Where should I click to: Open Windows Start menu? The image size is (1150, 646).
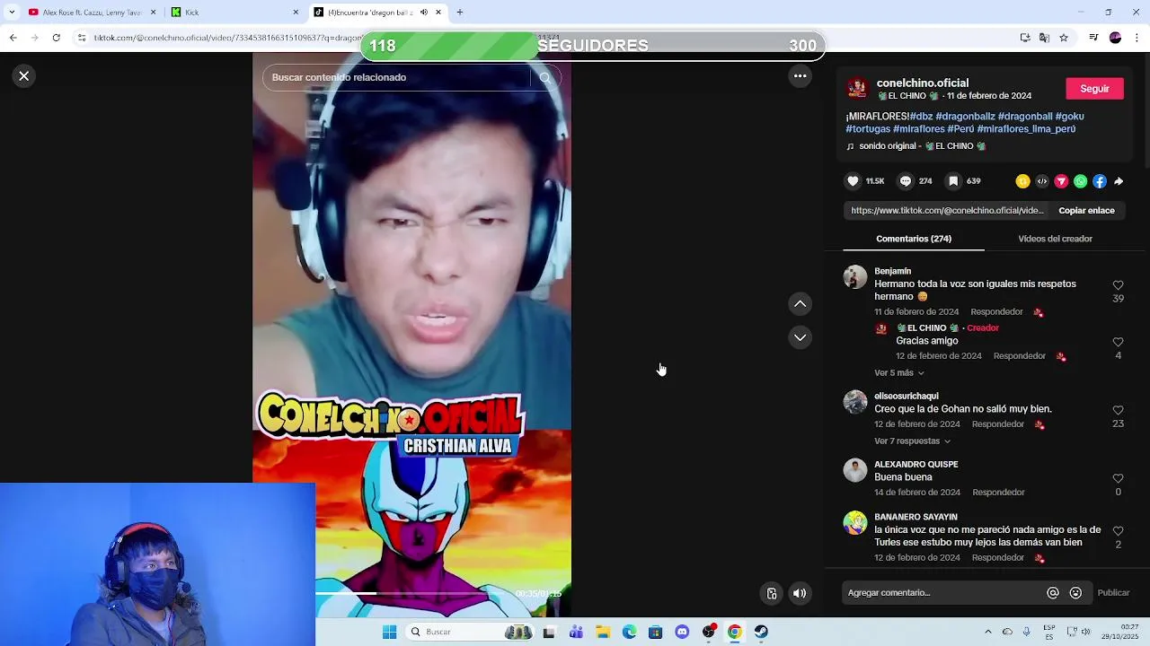(x=389, y=632)
